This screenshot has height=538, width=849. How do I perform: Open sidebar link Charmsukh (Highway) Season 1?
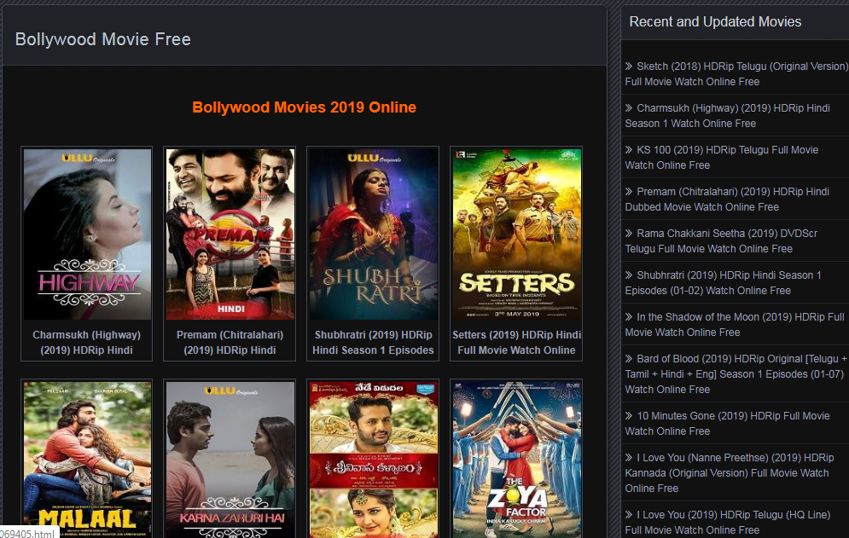coord(727,115)
